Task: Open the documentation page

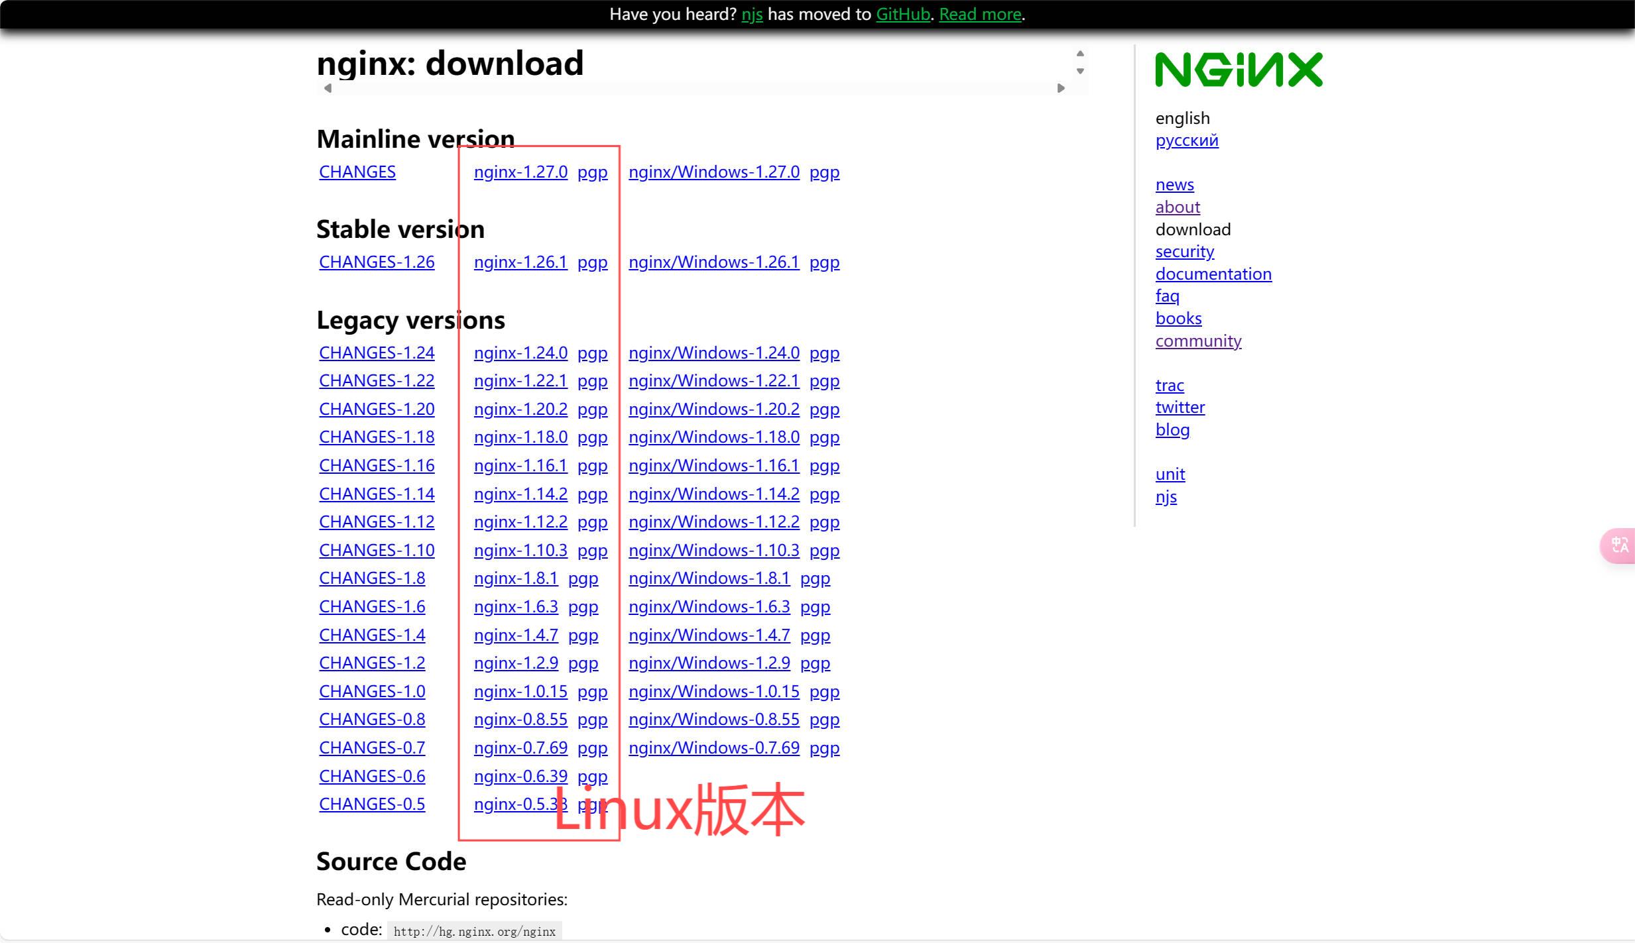Action: [x=1213, y=274]
